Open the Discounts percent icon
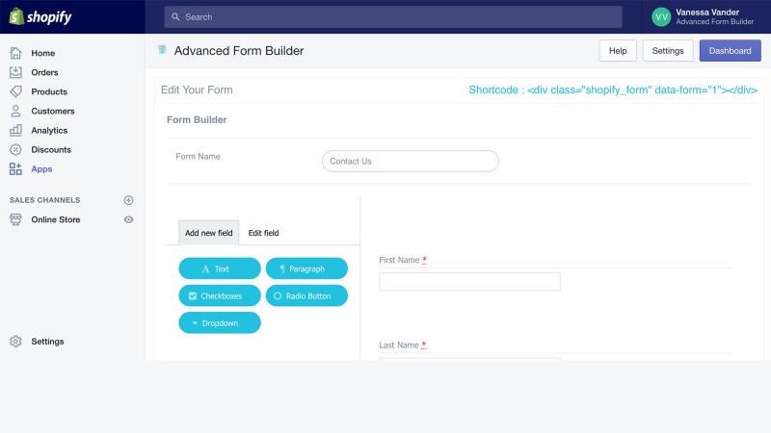Image resolution: width=771 pixels, height=433 pixels. click(x=15, y=149)
